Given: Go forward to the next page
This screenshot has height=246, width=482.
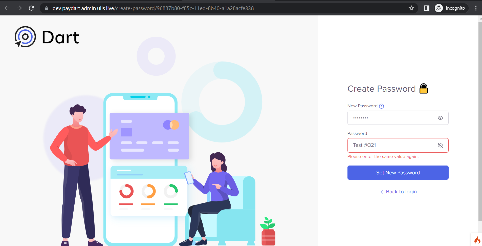Looking at the screenshot, I should (19, 8).
